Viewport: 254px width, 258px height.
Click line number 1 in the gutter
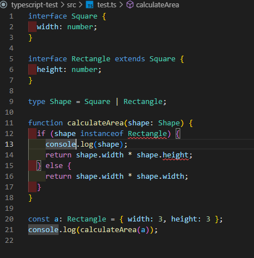click(x=11, y=16)
